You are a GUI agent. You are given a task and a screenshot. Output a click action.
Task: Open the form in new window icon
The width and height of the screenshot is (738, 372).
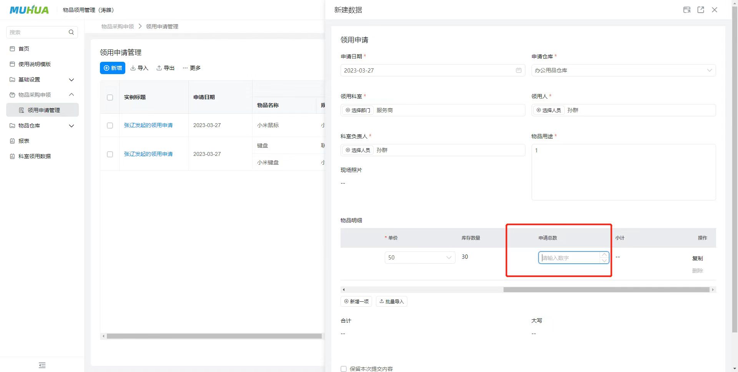coord(701,10)
